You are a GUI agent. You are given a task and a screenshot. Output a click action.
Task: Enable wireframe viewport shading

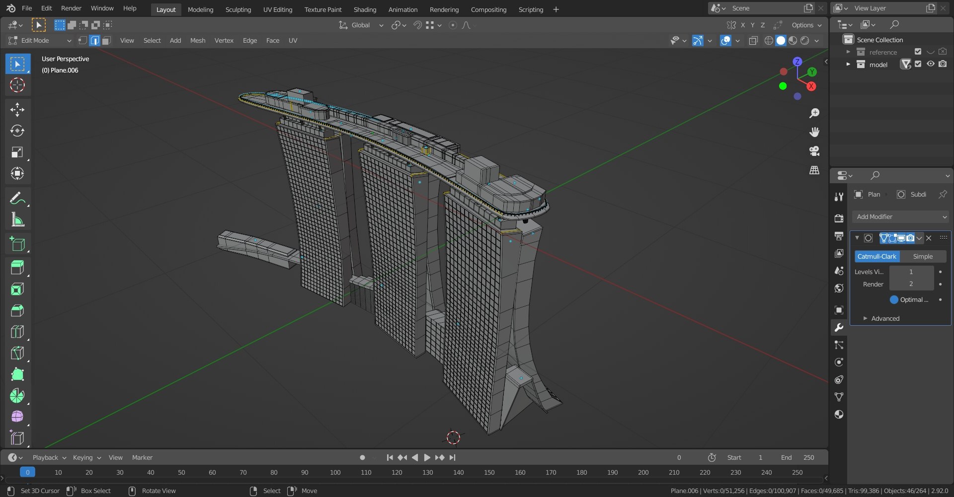pyautogui.click(x=769, y=41)
